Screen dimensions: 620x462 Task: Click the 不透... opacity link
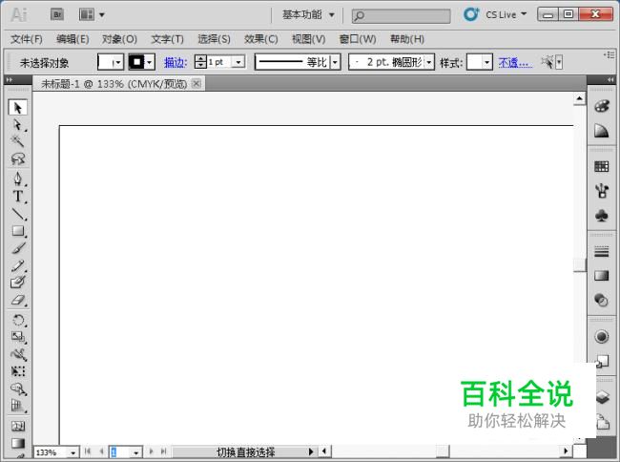tap(515, 62)
